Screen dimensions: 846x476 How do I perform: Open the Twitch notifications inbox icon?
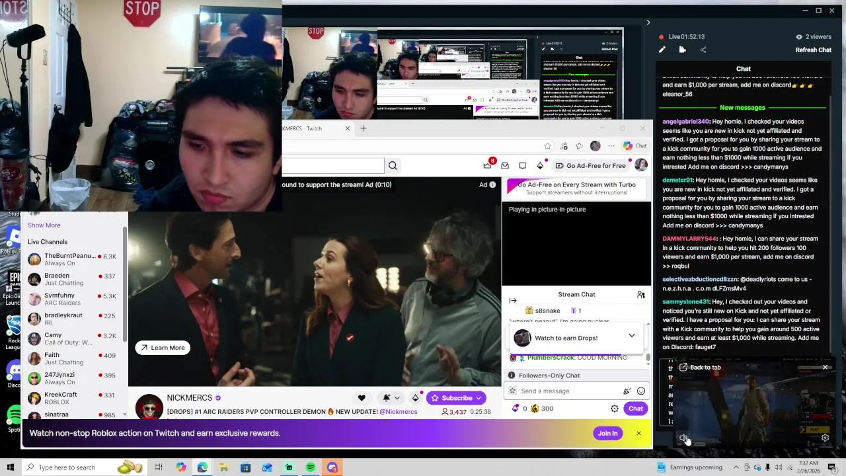pyautogui.click(x=505, y=166)
